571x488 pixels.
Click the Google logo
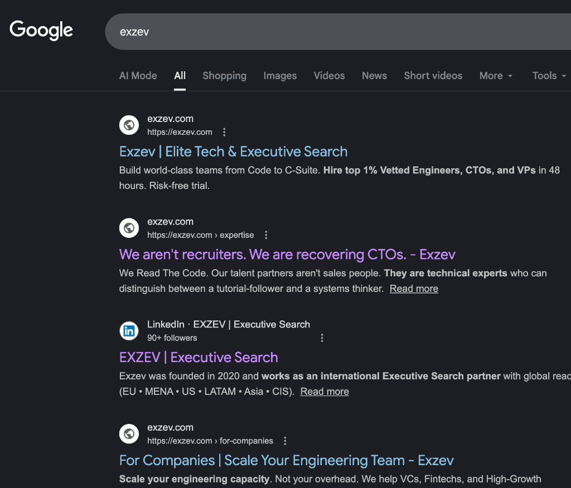(x=41, y=30)
